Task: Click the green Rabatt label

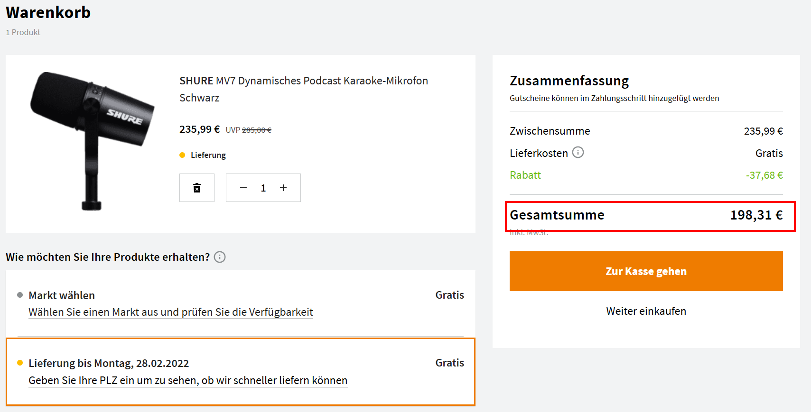Action: click(525, 175)
